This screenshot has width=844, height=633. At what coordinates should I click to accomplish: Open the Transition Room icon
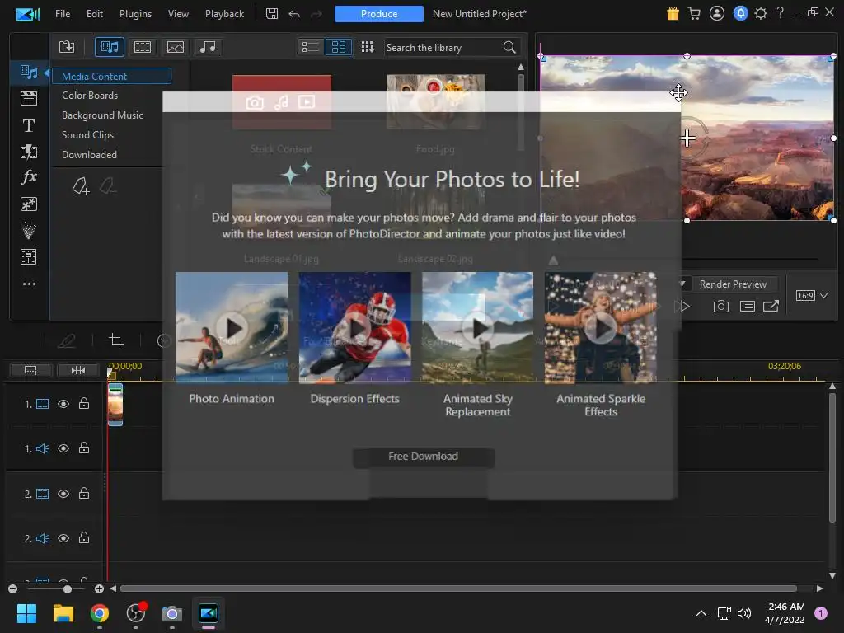coord(29,152)
